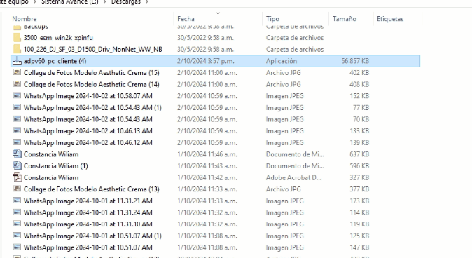Click icon of WhatsApp Image 10.58.07 AM

(18, 96)
